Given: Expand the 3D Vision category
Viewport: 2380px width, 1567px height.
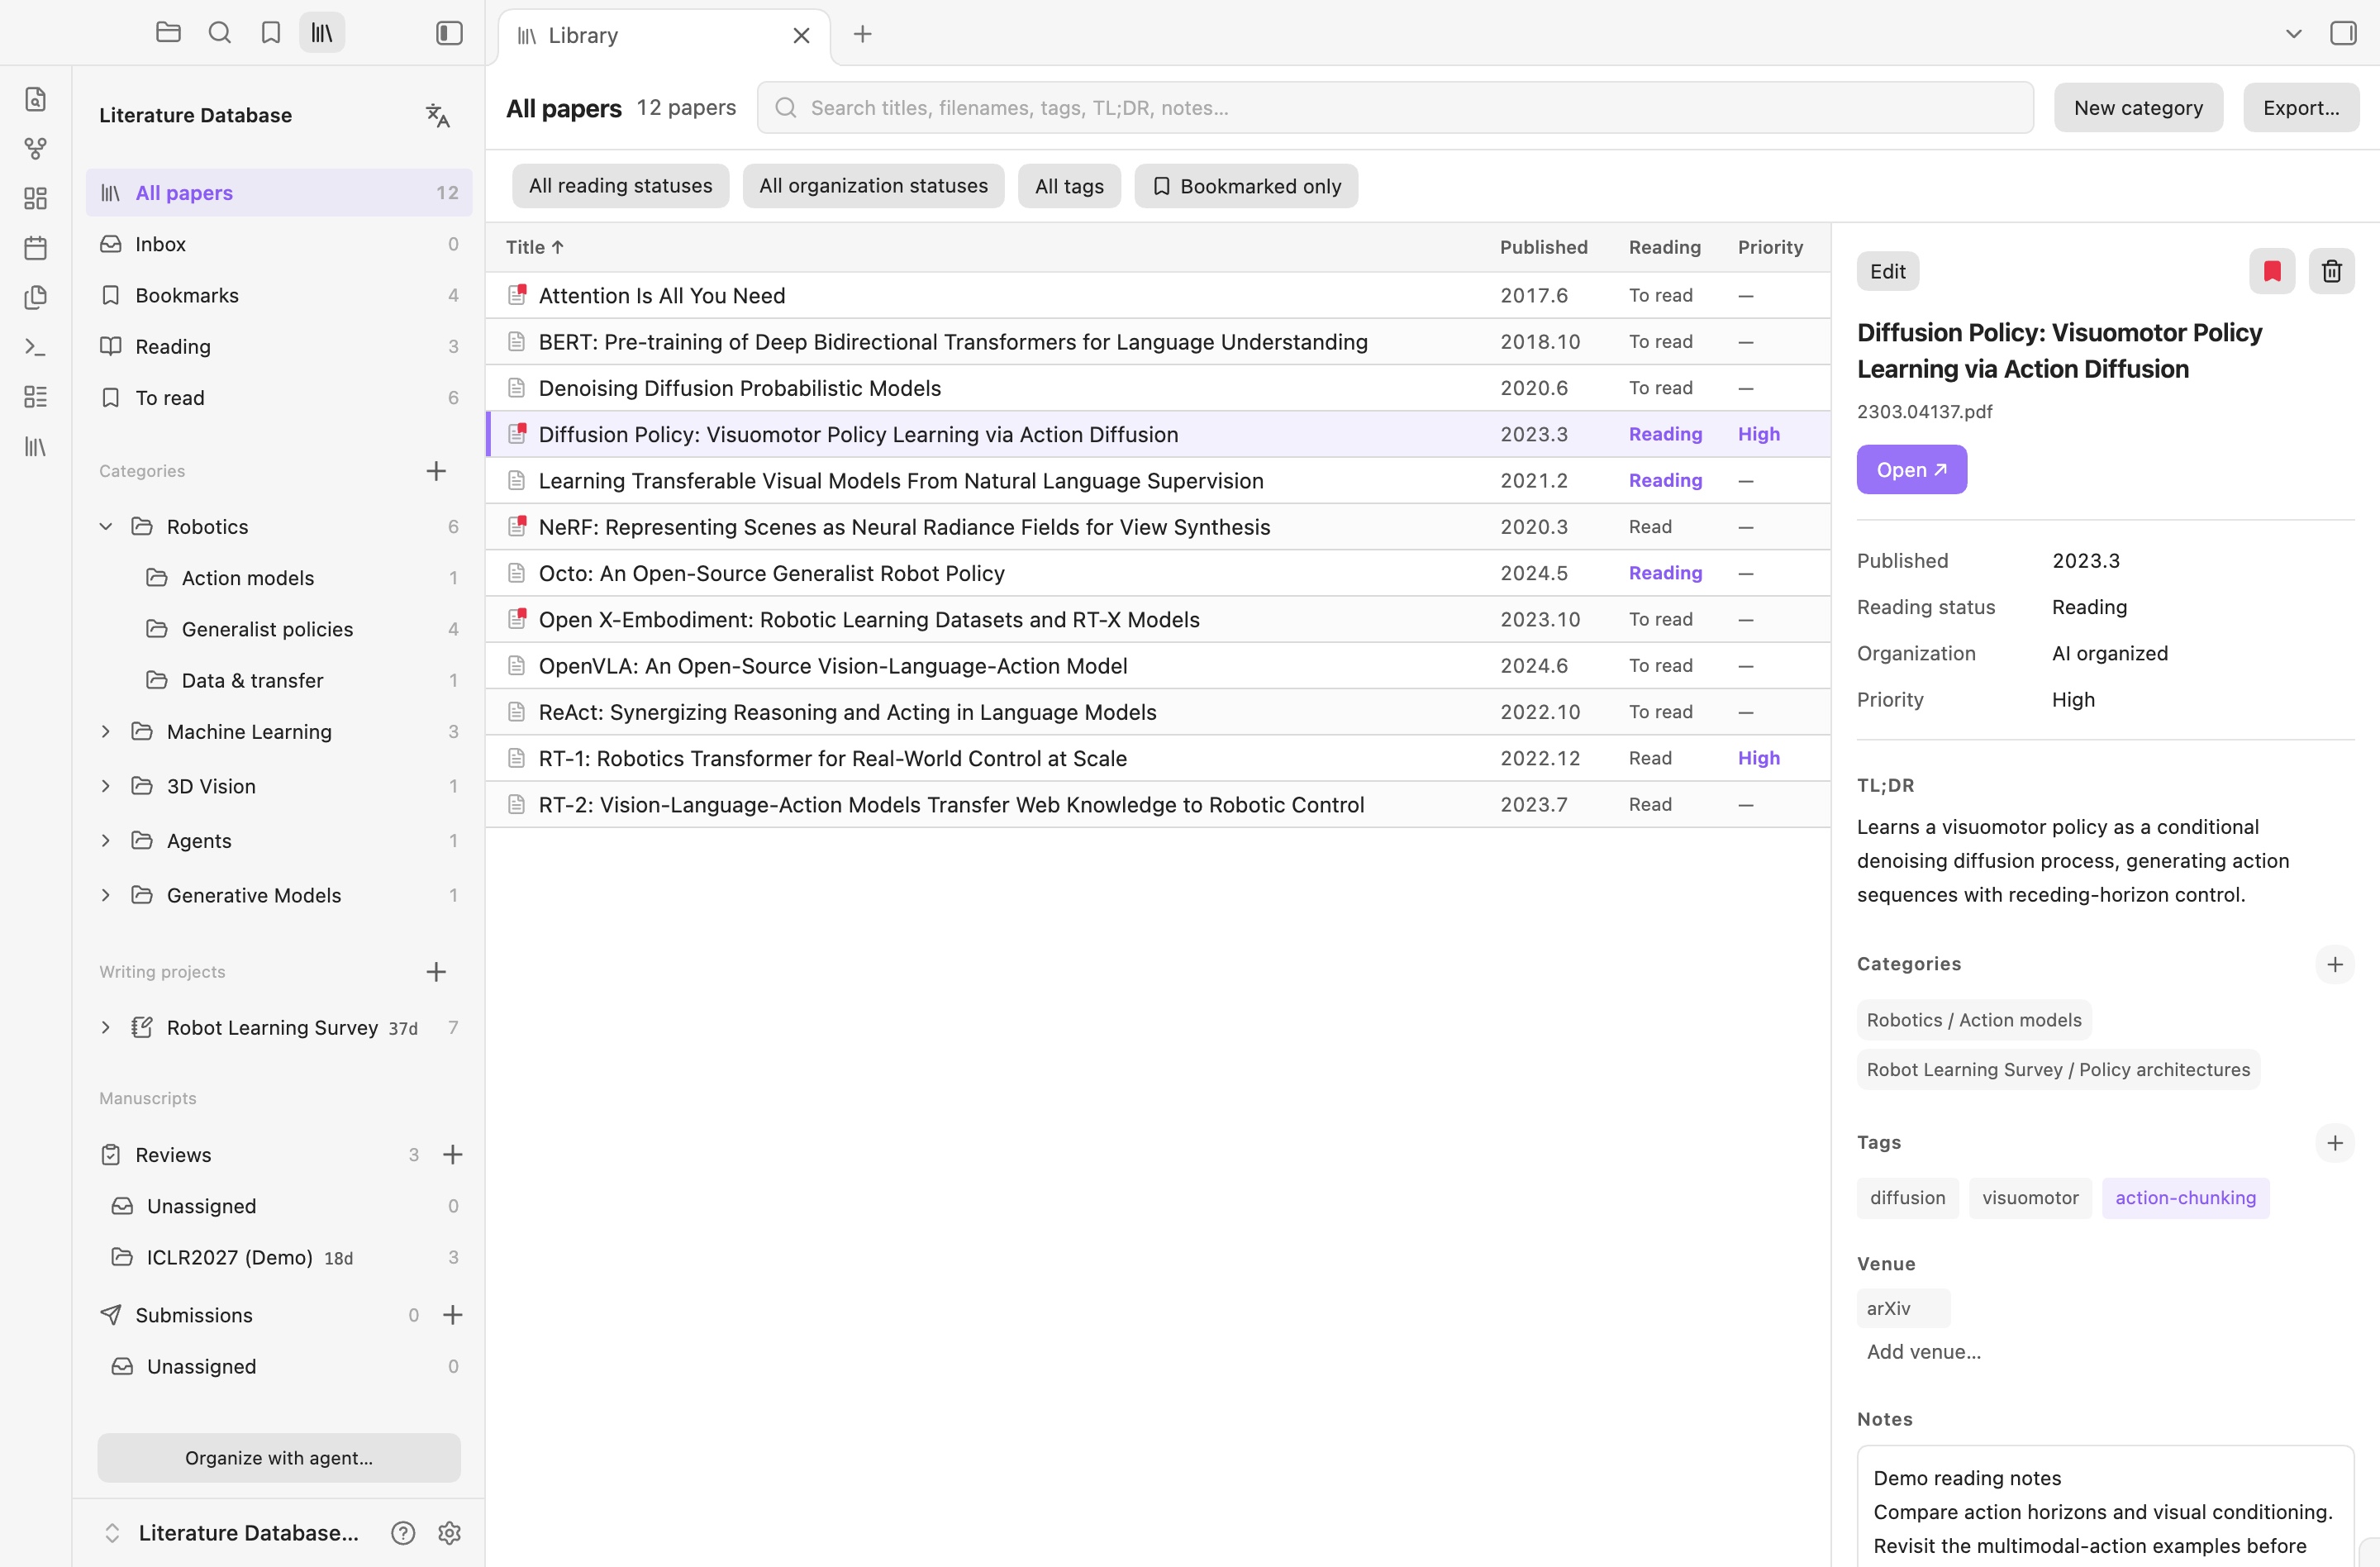Looking at the screenshot, I should tap(106, 786).
